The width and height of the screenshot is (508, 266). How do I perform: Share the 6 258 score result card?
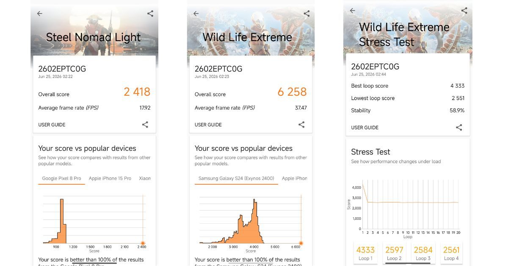tap(301, 125)
